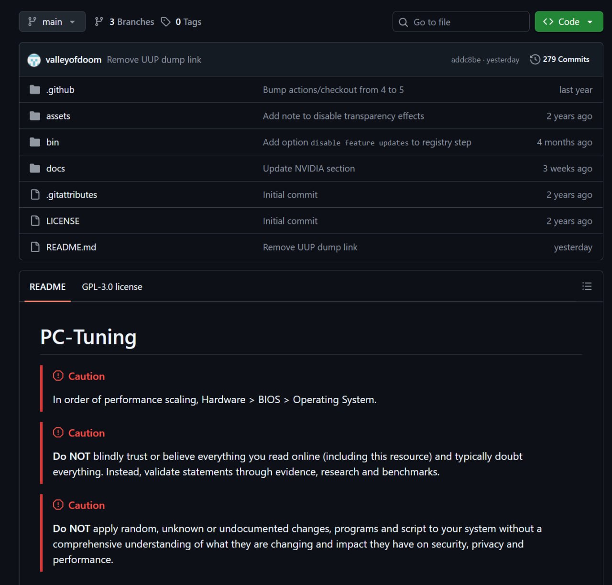Open the main branch selector dropdown
The height and width of the screenshot is (585, 612).
[52, 21]
